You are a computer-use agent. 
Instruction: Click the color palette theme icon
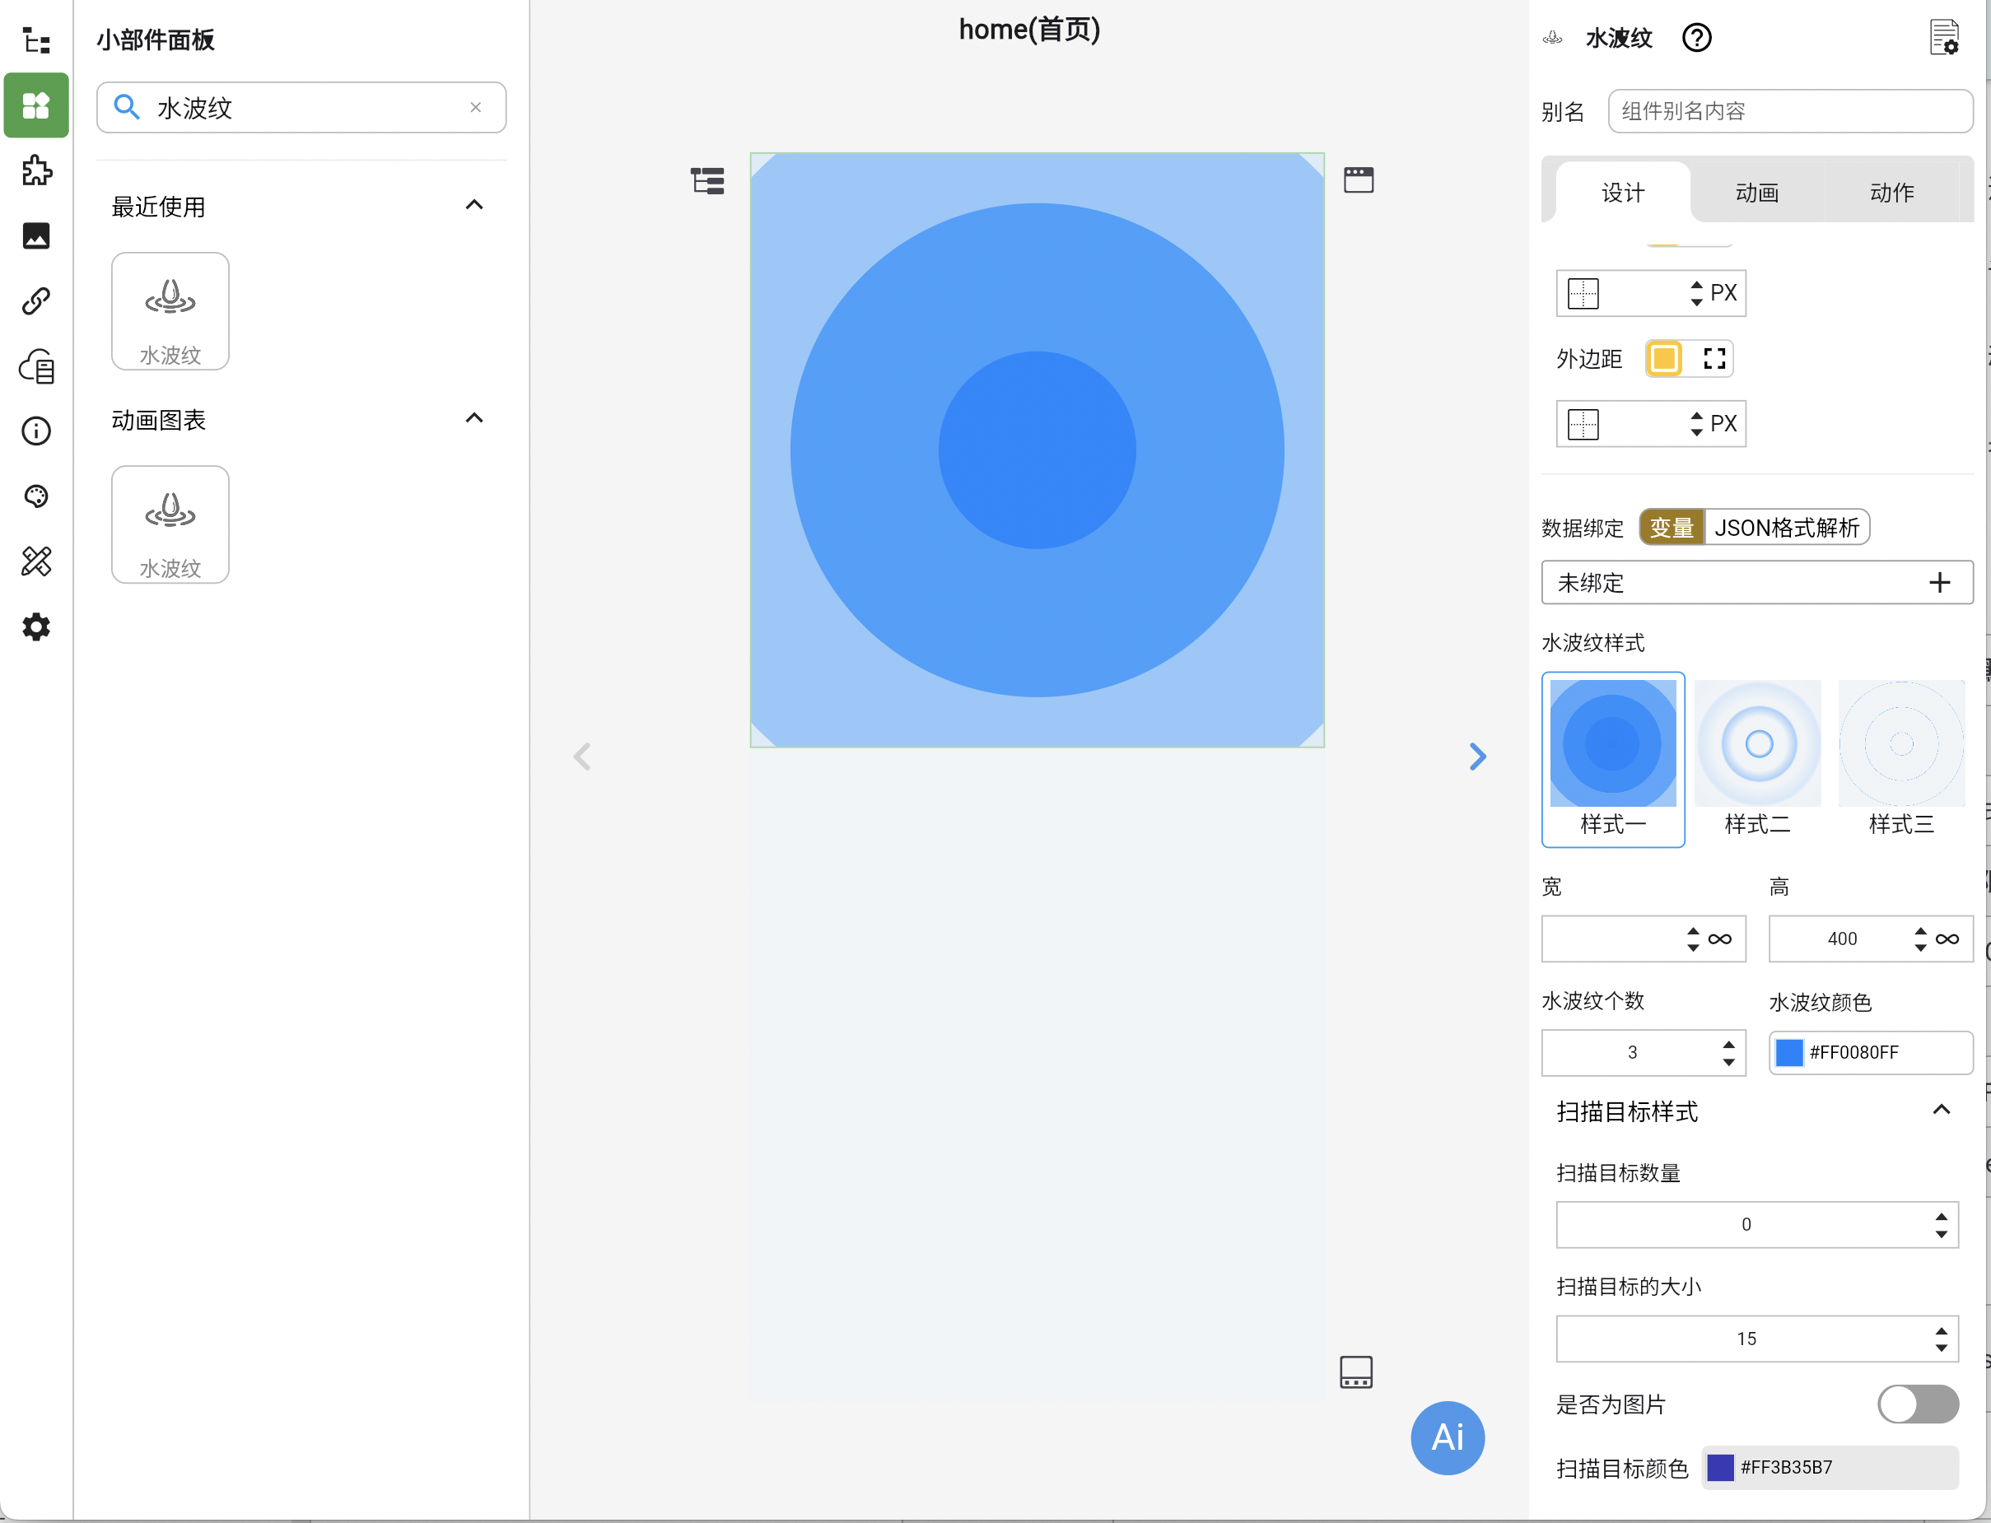pos(36,496)
